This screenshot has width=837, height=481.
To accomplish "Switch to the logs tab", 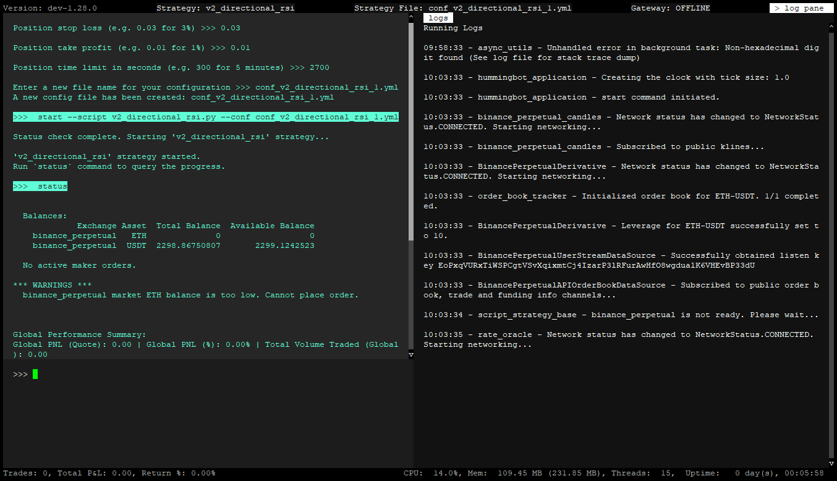I will (438, 18).
